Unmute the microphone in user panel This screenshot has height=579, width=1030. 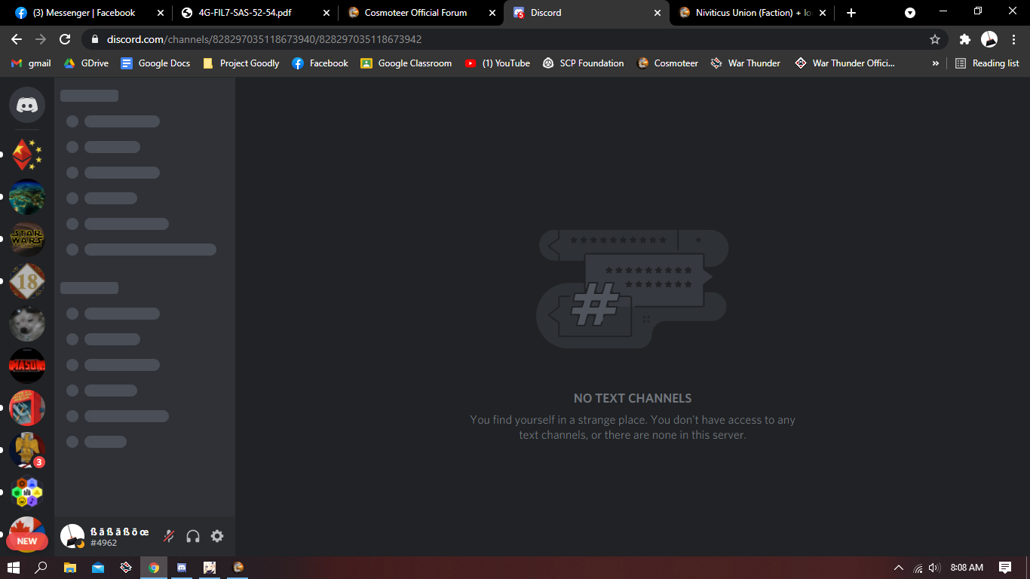[x=169, y=536]
